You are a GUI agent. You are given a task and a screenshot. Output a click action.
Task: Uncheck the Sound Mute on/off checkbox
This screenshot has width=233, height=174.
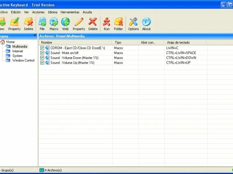[x=42, y=53]
